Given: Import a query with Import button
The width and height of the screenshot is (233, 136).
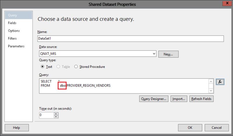Looking at the screenshot, I should (x=179, y=99).
